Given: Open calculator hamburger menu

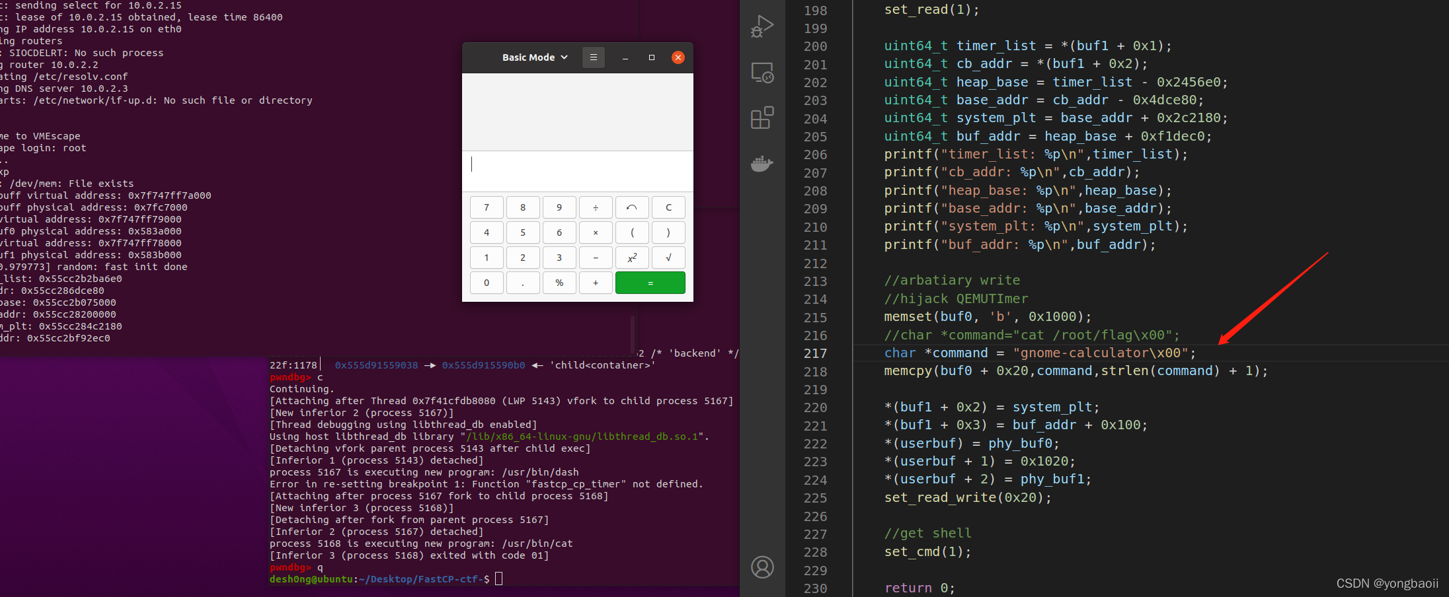Looking at the screenshot, I should click(593, 57).
